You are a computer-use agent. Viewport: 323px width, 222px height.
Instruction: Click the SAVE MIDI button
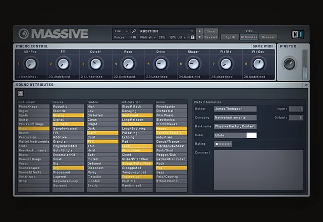coord(262,46)
